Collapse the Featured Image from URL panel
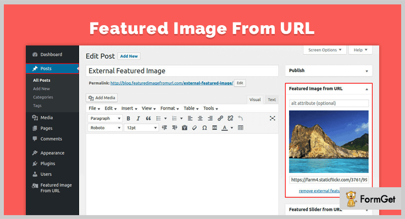405x219 pixels. [367, 89]
